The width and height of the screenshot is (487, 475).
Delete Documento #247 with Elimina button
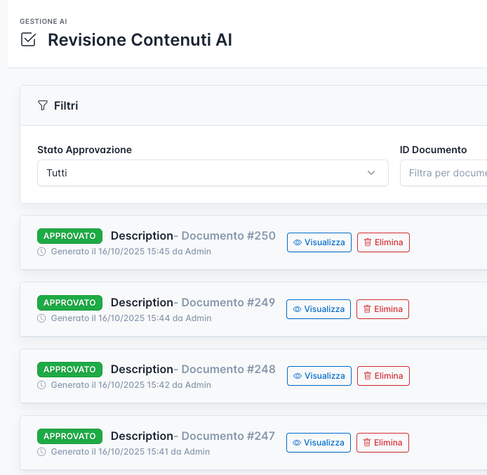(382, 443)
